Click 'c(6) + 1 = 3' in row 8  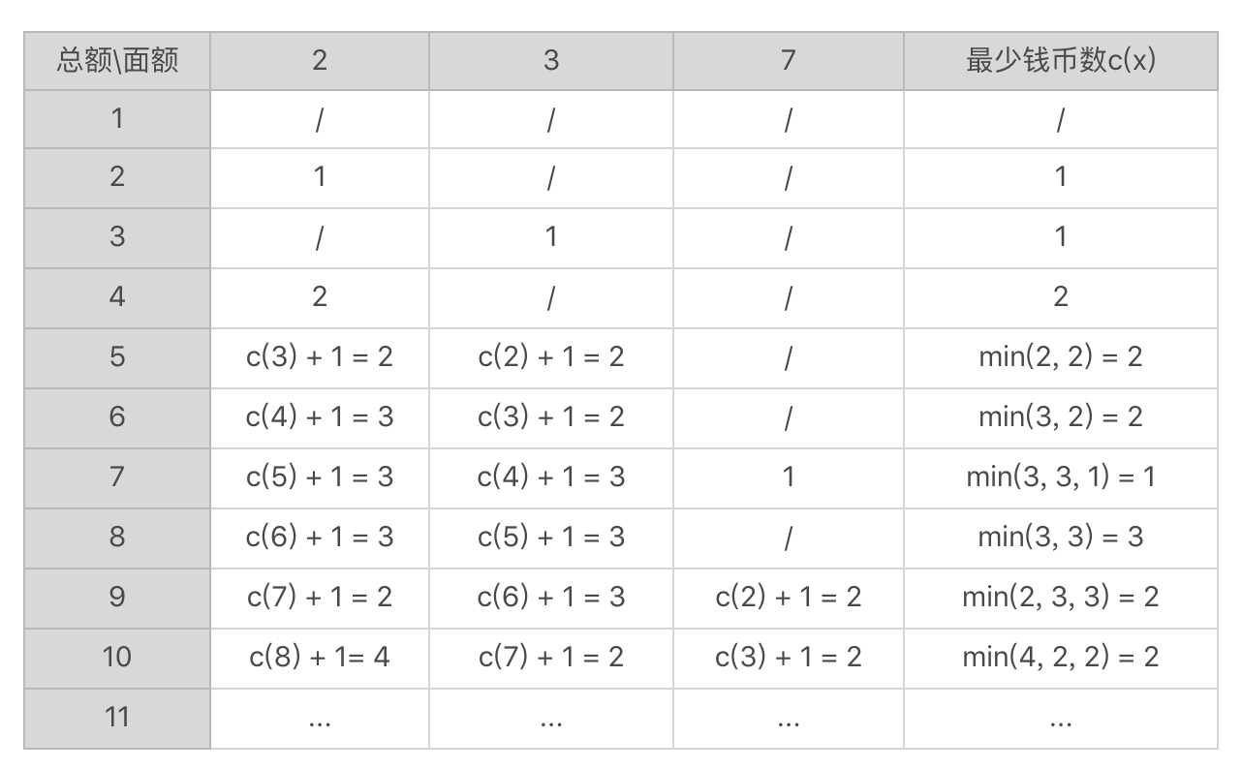click(320, 537)
